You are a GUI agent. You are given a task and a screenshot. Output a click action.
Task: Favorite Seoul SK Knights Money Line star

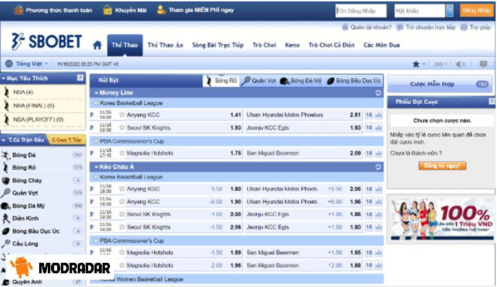click(122, 128)
